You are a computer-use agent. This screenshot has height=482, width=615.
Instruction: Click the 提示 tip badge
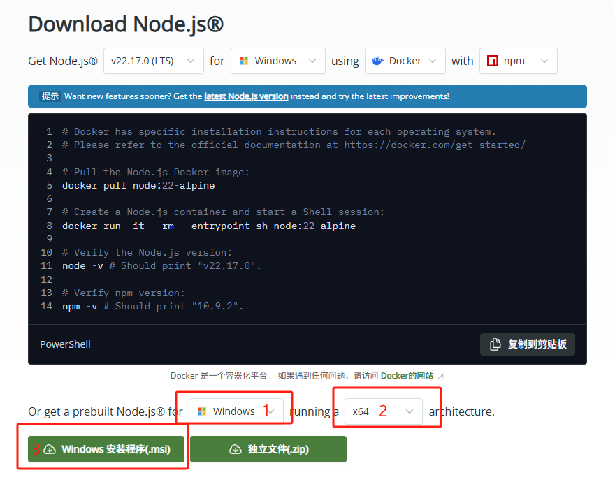click(x=50, y=96)
